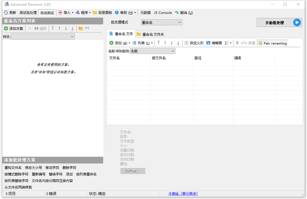Click the ExifTool... button

point(133,171)
